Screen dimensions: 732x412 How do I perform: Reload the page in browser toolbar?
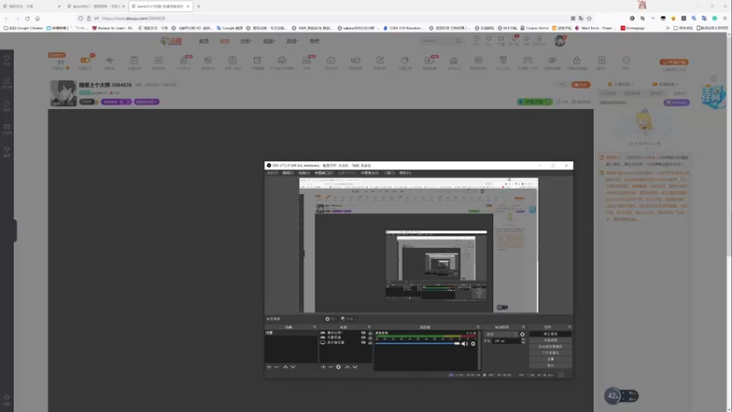pos(27,18)
